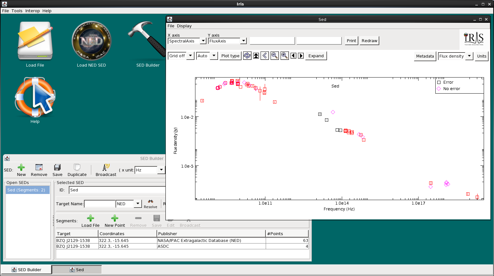Viewport: 494px width, 276px height.
Task: Click the Units button
Action: 482,56
